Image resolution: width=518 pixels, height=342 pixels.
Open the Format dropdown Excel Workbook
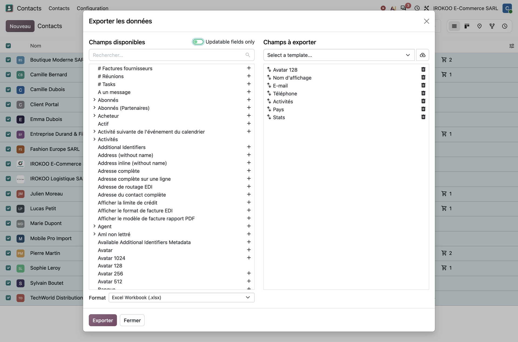coord(181,297)
